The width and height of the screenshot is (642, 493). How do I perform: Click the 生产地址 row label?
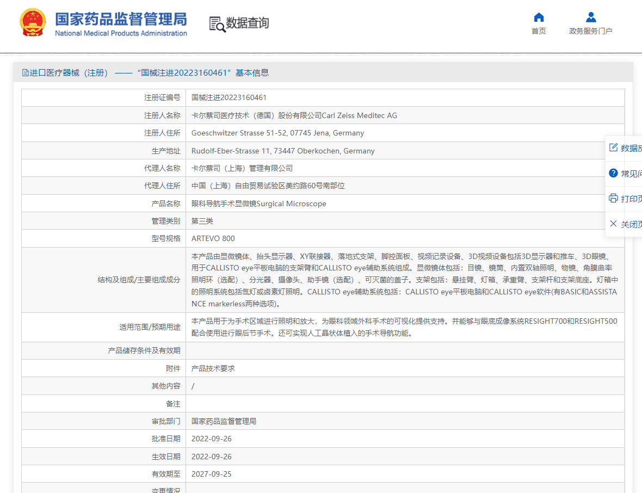point(166,151)
